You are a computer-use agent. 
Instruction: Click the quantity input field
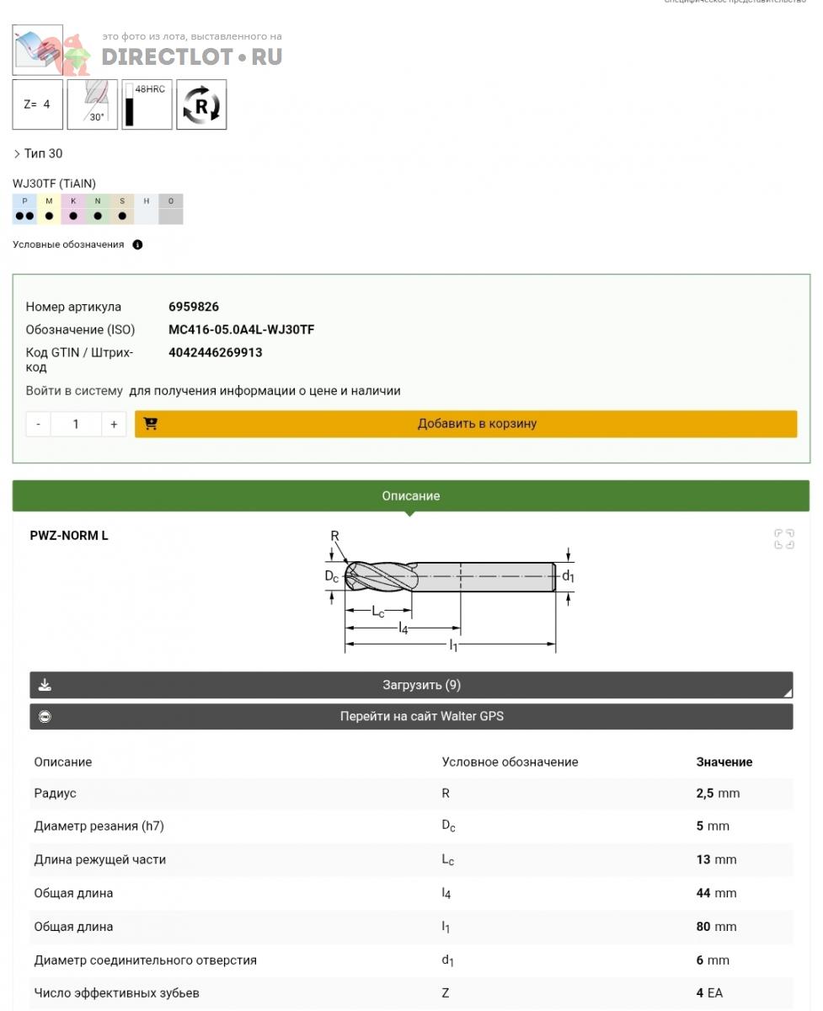pyautogui.click(x=76, y=425)
